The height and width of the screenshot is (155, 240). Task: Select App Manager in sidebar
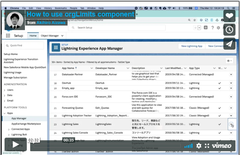19,119
